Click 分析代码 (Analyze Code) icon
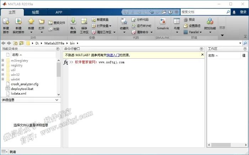249x155 pixels. 133,20
